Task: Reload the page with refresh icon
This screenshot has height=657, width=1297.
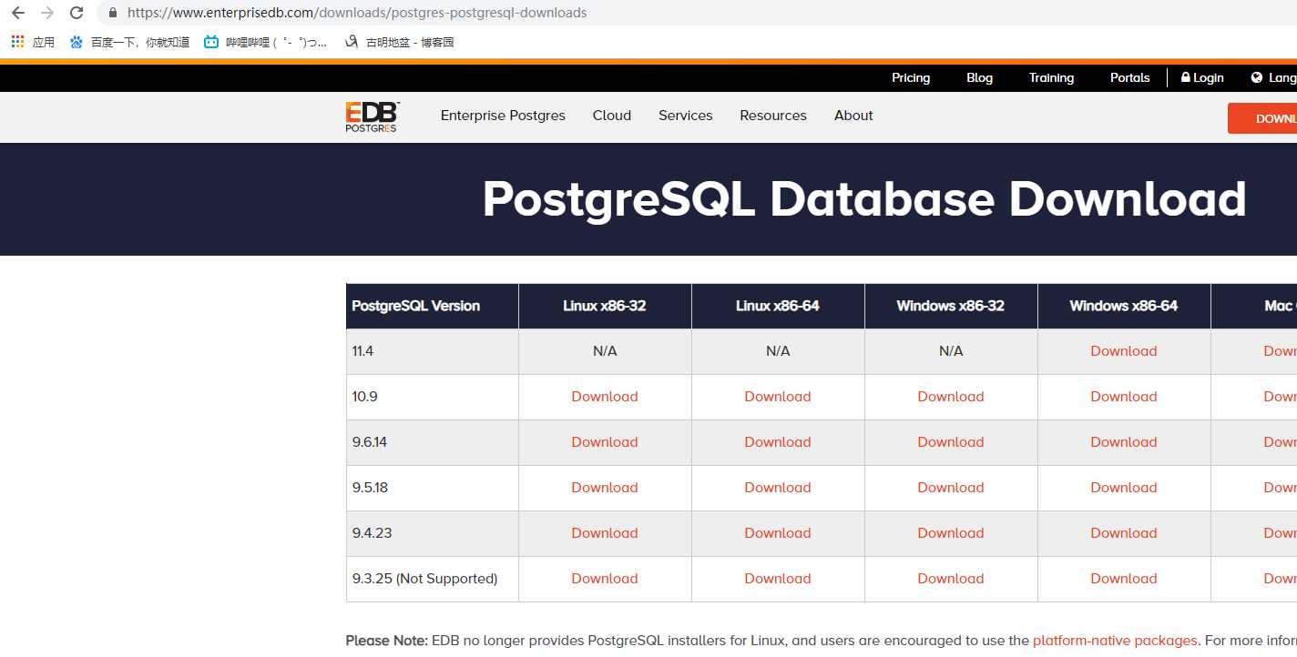Action: (77, 13)
